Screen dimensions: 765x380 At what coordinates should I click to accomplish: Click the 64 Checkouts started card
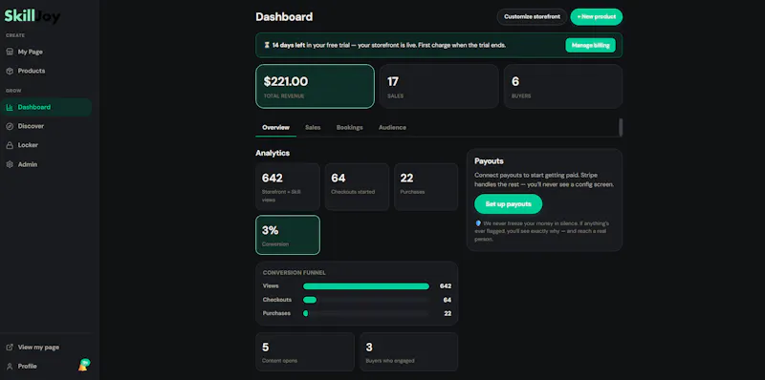click(357, 186)
